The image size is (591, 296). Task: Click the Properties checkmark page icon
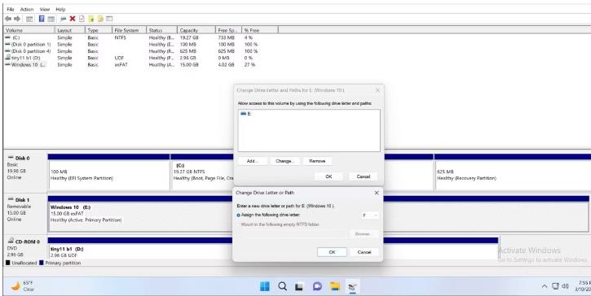[x=82, y=19]
